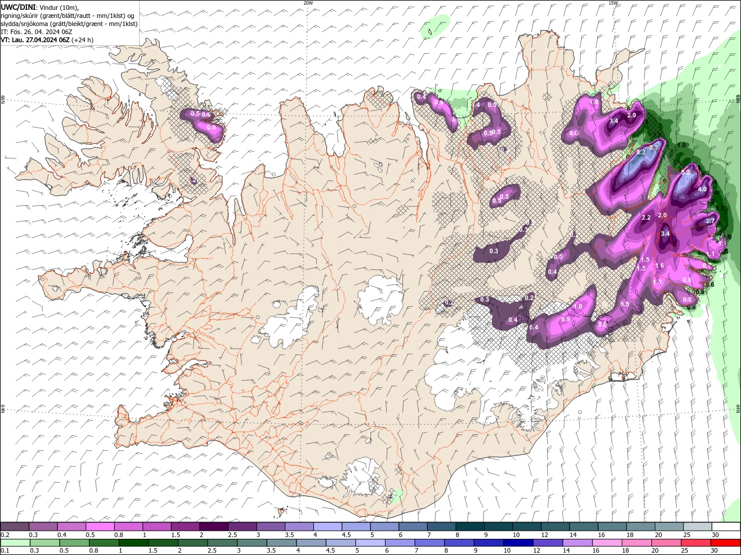
Task: Pick the crimson 25–30 rain scale swatch
Action: coord(696,543)
